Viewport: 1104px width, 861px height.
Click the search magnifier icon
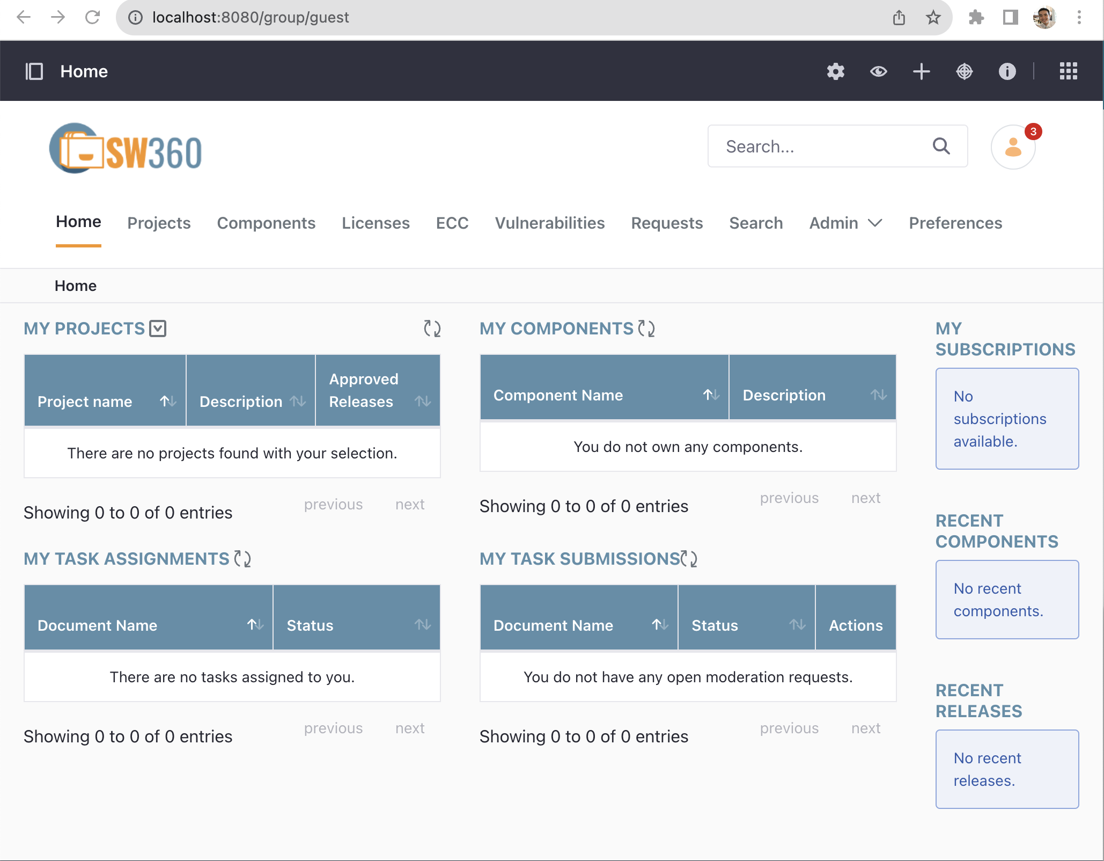pos(941,146)
